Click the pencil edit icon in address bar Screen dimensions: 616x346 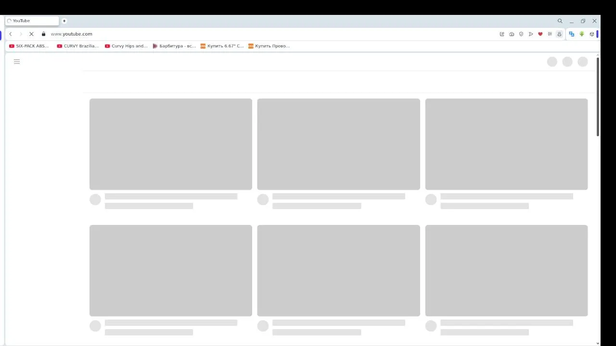point(502,34)
